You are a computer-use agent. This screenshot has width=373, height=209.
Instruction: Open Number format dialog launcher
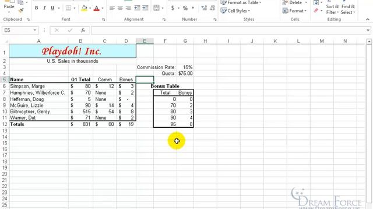click(x=215, y=19)
